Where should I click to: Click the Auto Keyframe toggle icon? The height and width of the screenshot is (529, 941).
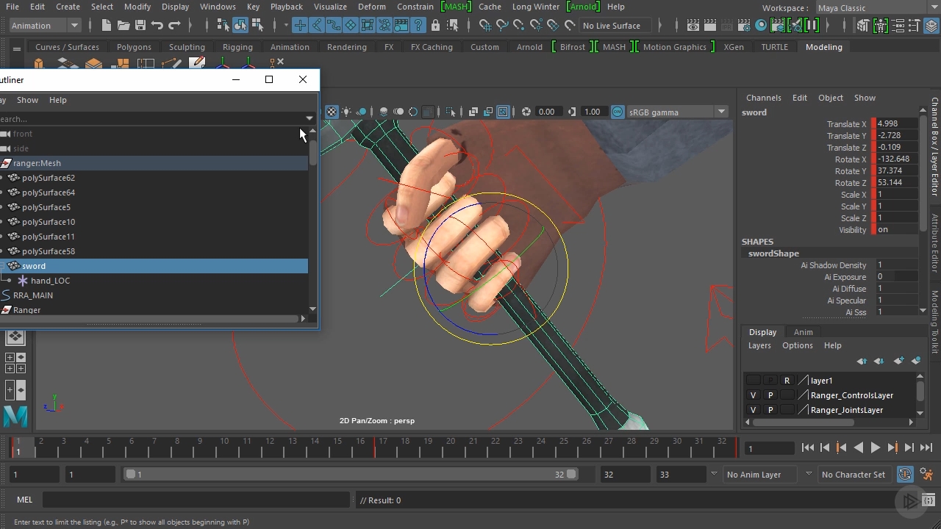[905, 474]
